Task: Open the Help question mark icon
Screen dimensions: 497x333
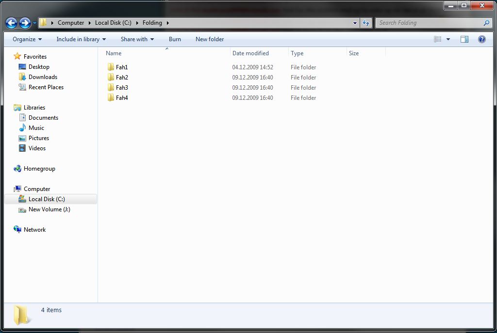Action: pos(482,39)
